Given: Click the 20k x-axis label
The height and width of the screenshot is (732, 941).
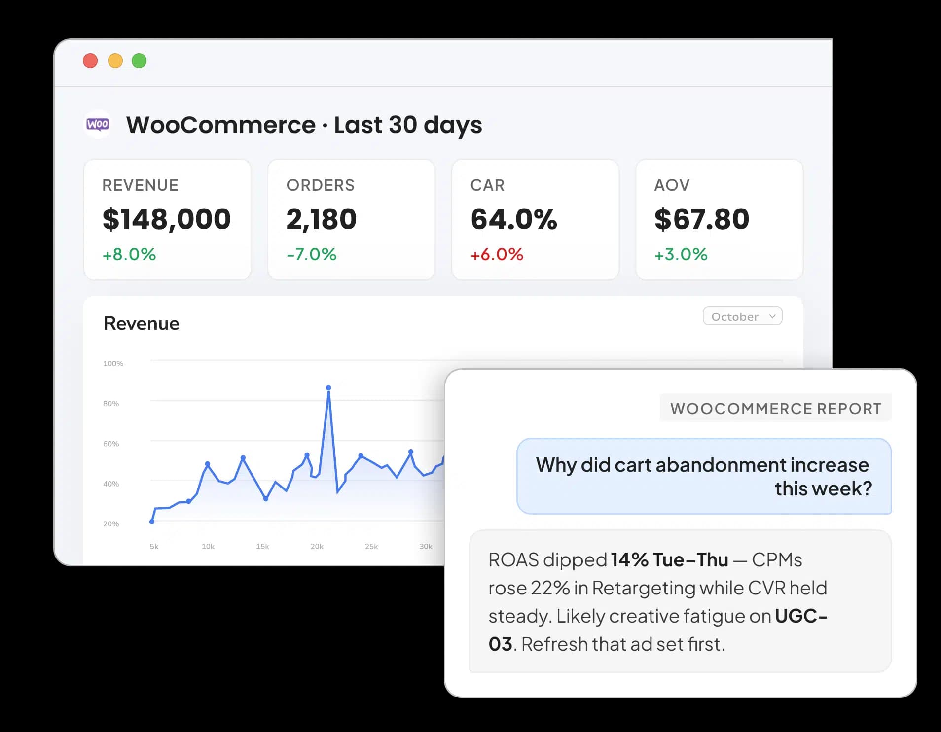Looking at the screenshot, I should click(317, 546).
